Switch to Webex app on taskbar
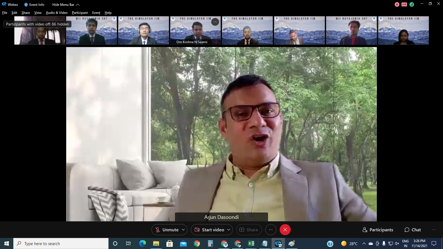Image resolution: width=443 pixels, height=249 pixels. point(278,243)
